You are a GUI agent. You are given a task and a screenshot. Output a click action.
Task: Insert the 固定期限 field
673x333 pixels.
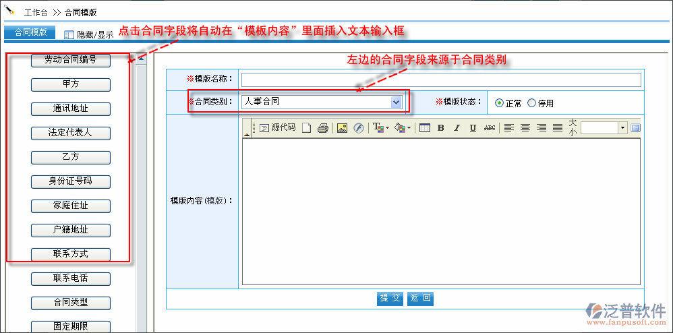[x=71, y=326]
